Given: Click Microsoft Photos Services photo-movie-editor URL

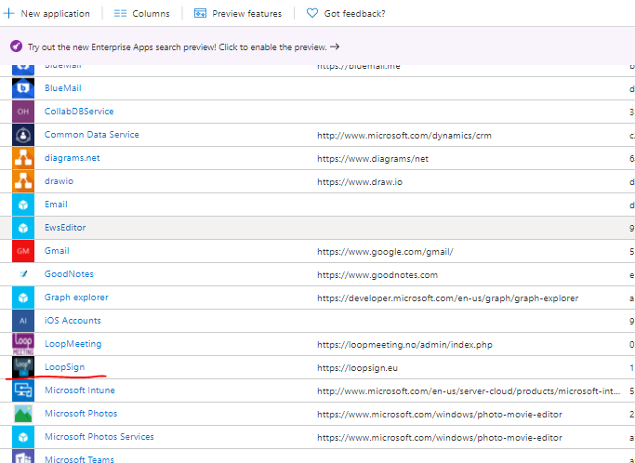Looking at the screenshot, I should click(x=440, y=438).
